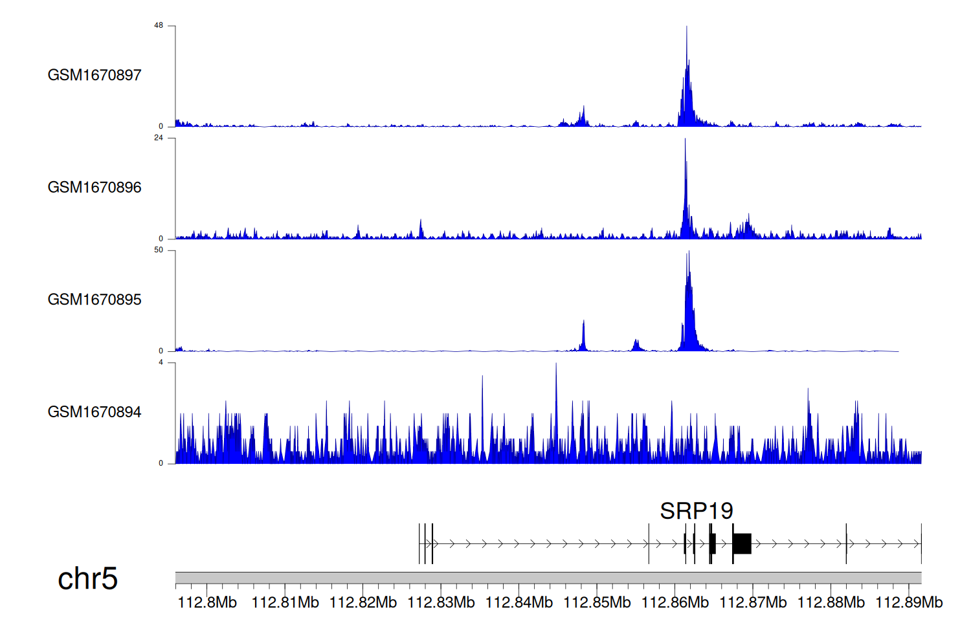Click the y-axis maximum value 50

159,250
